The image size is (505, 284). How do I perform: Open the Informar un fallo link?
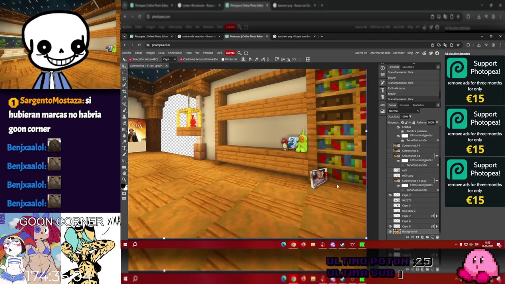click(380, 53)
